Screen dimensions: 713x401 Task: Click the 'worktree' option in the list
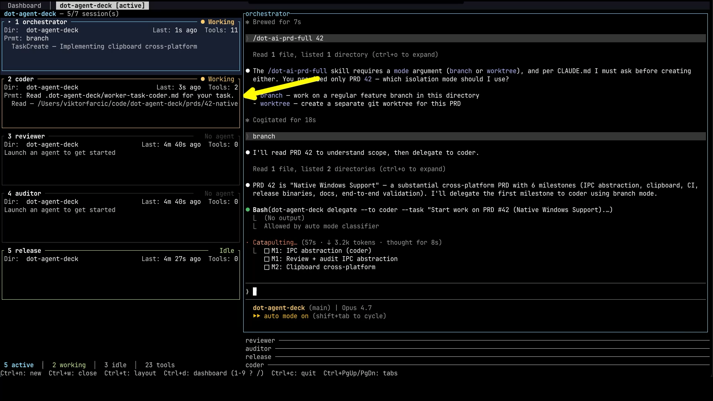[x=275, y=104]
